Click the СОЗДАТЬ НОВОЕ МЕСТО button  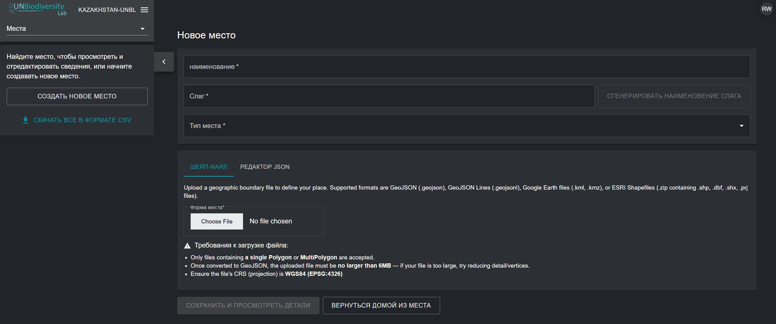77,96
